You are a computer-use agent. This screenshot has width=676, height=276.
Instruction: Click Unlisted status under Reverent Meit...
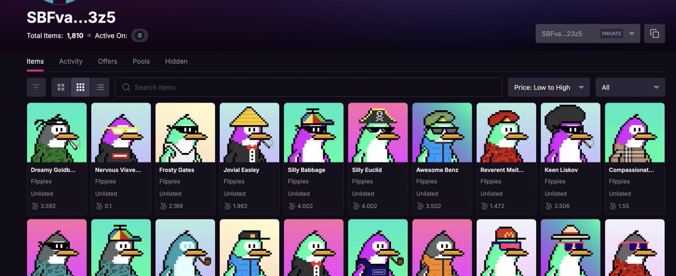click(491, 193)
